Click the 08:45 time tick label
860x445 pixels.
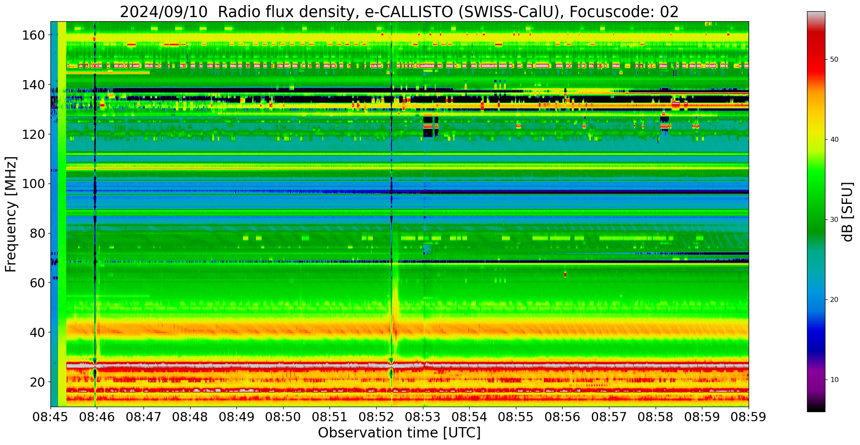51,417
